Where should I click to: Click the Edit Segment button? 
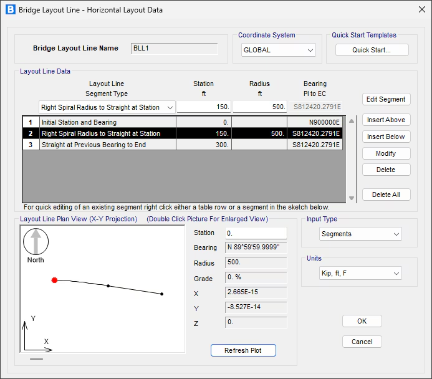point(386,99)
